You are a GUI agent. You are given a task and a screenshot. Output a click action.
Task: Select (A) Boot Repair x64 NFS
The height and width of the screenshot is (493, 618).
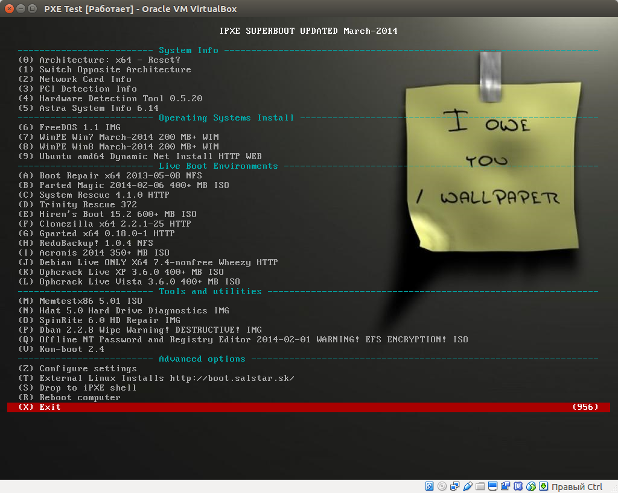coord(110,175)
